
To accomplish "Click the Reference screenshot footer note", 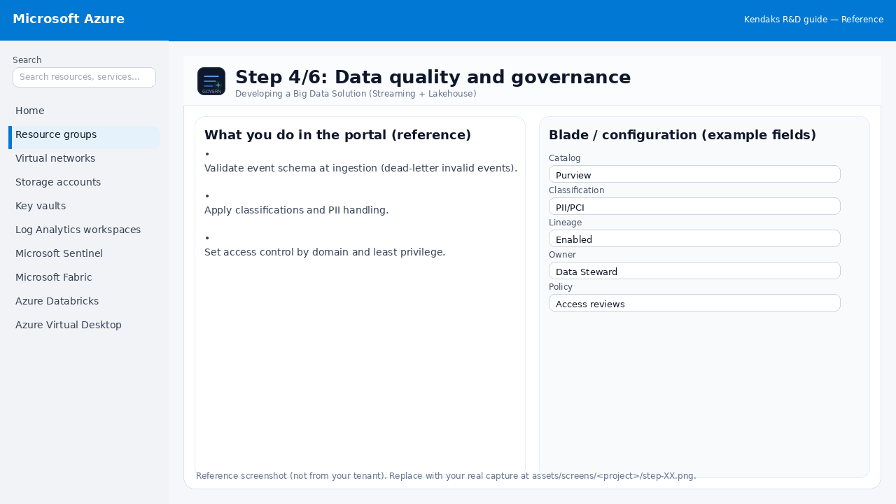I will click(x=446, y=476).
